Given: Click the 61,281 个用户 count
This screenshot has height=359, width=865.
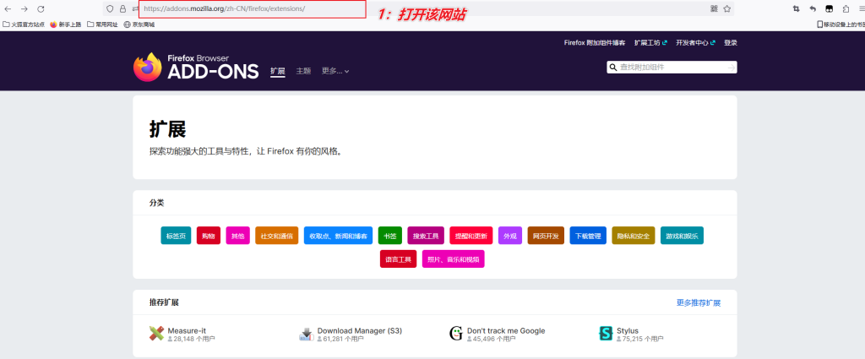Looking at the screenshot, I should [x=340, y=339].
